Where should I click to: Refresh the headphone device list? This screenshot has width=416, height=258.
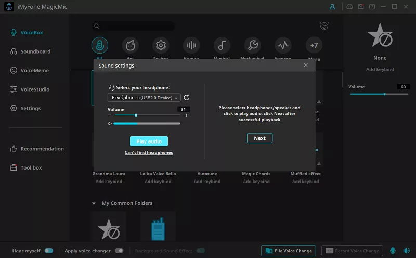point(187,98)
